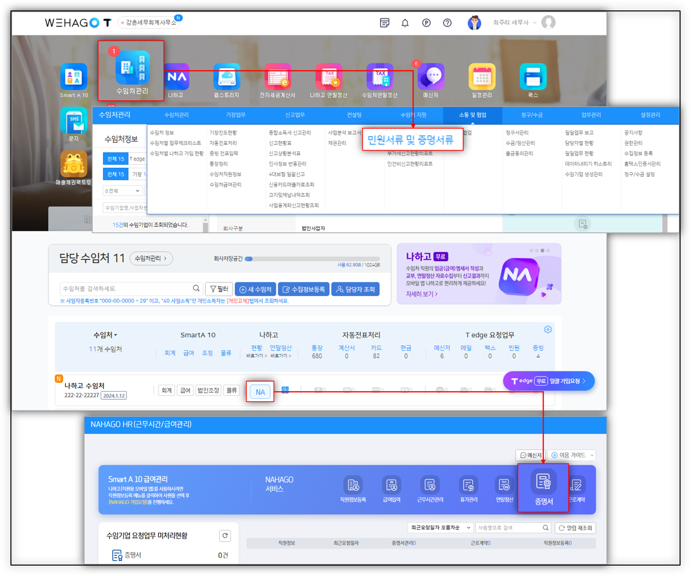691x576 pixels.
Task: Select the 전체 15 filter chip beside T edge
Action: pos(115,159)
